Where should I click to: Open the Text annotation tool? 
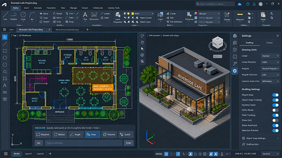click(x=85, y=16)
